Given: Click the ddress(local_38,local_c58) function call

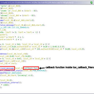Looking at the screenshot, I should coord(14,54).
